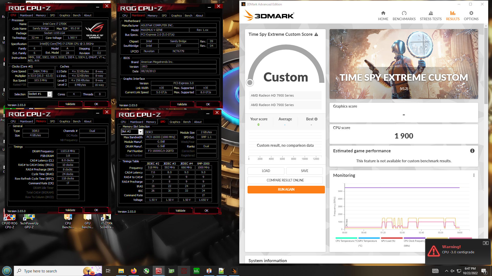Click the network tray icon

[x=459, y=271]
